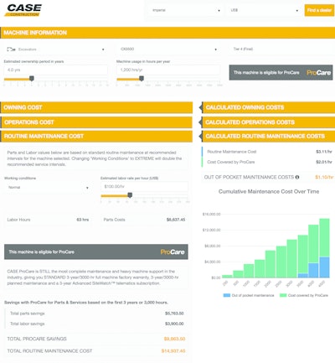Collapse the Routine Maintenance Cost section header
The image size is (335, 363).
click(96, 137)
